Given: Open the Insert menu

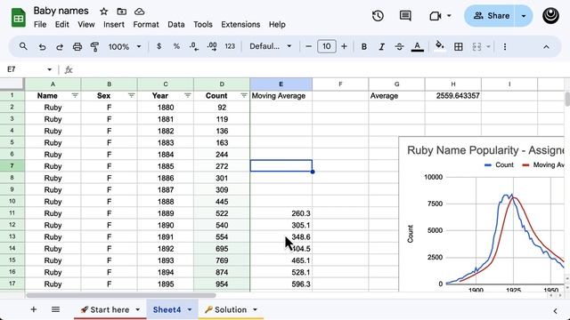Looking at the screenshot, I should click(114, 24).
